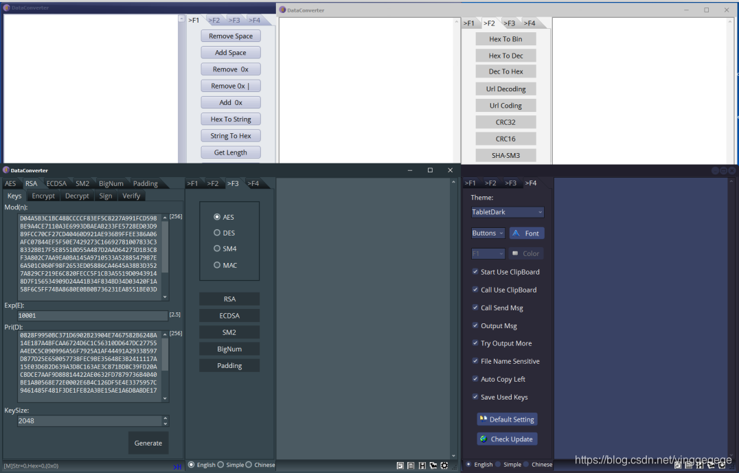739x473 pixels.
Task: Click the SHA-SM3 button
Action: coord(505,155)
